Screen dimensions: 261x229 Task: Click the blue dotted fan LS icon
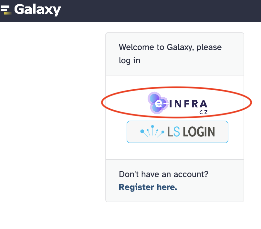[152, 132]
